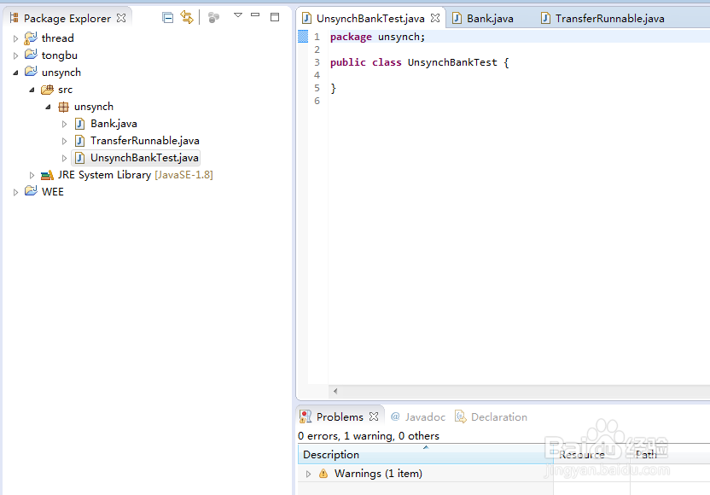Click the WEE project folder icon
710x495 pixels.
[x=31, y=191]
